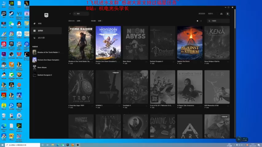This screenshot has width=262, height=147.
Task: Install Neon Abyss via its install label
Action: [125, 63]
